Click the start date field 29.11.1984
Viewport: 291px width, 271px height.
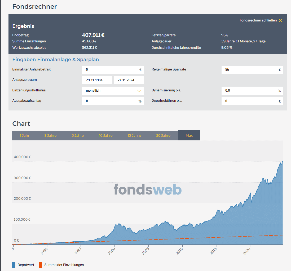pyautogui.click(x=97, y=80)
